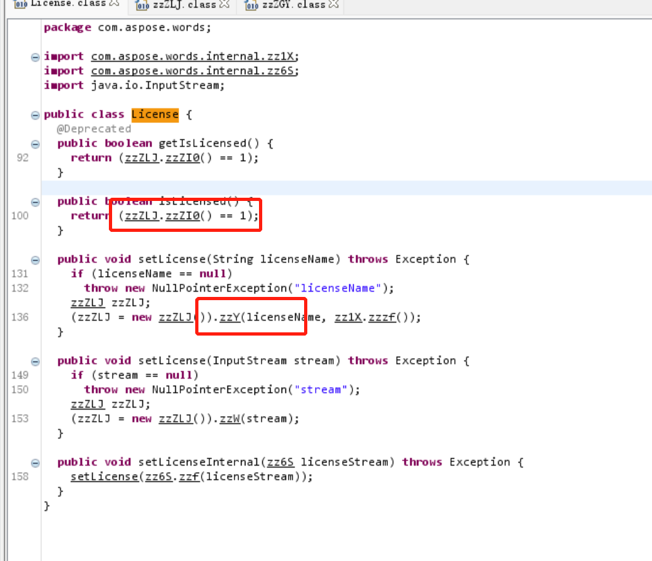
Task: Click line number 153 in the gutter
Action: 20,419
